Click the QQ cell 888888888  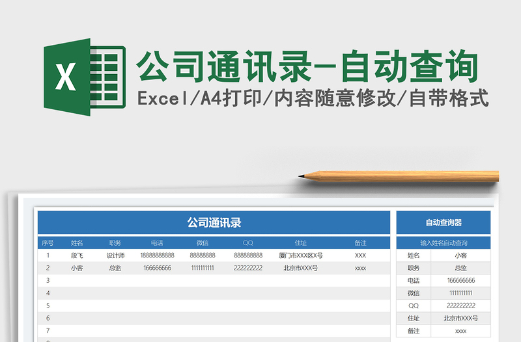click(x=248, y=256)
